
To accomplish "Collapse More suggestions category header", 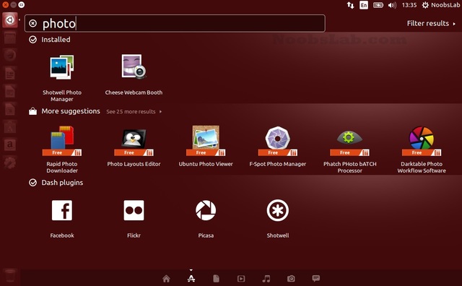I will coord(64,111).
